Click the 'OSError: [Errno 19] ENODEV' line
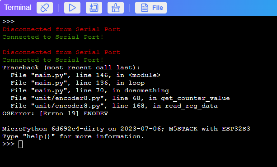 pyautogui.click(x=55, y=113)
